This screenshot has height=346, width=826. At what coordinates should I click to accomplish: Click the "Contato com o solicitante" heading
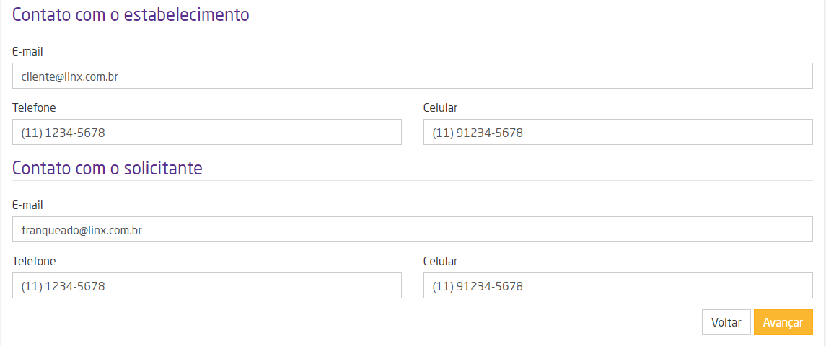pos(107,168)
